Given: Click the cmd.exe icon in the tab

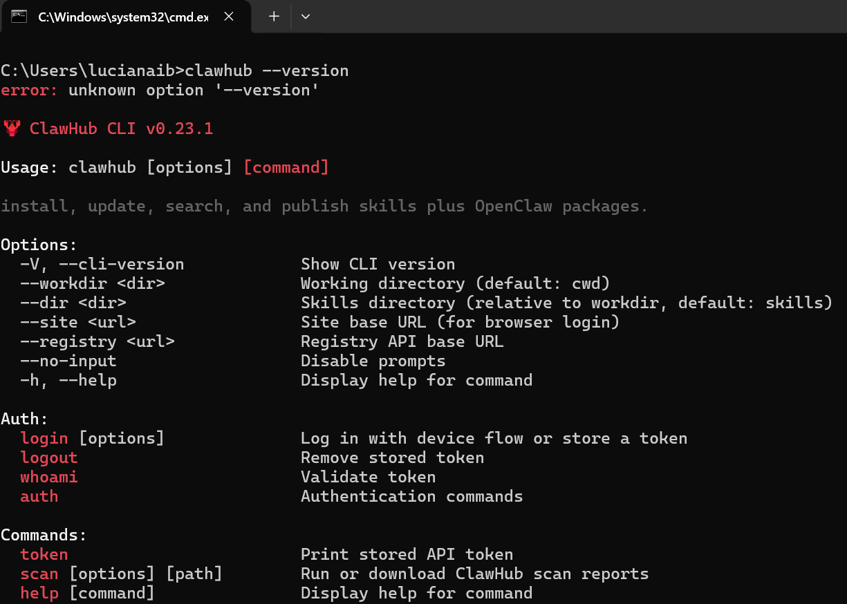Looking at the screenshot, I should [19, 17].
